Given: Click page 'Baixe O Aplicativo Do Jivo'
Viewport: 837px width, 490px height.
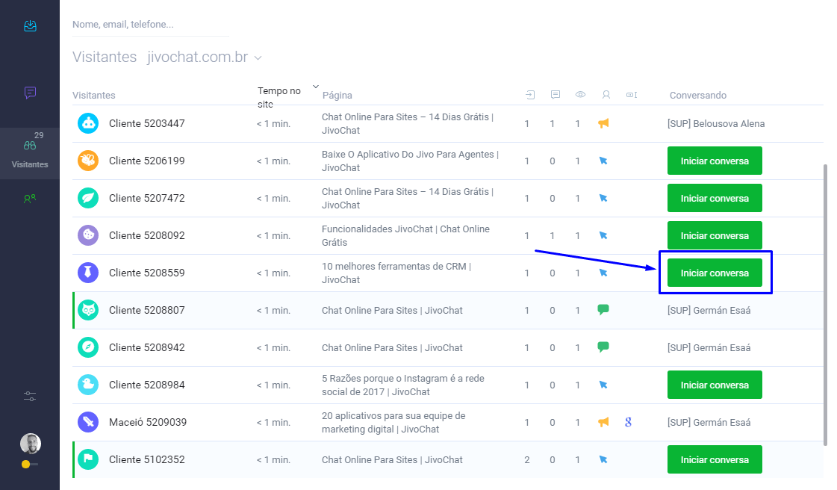Looking at the screenshot, I should coord(410,161).
